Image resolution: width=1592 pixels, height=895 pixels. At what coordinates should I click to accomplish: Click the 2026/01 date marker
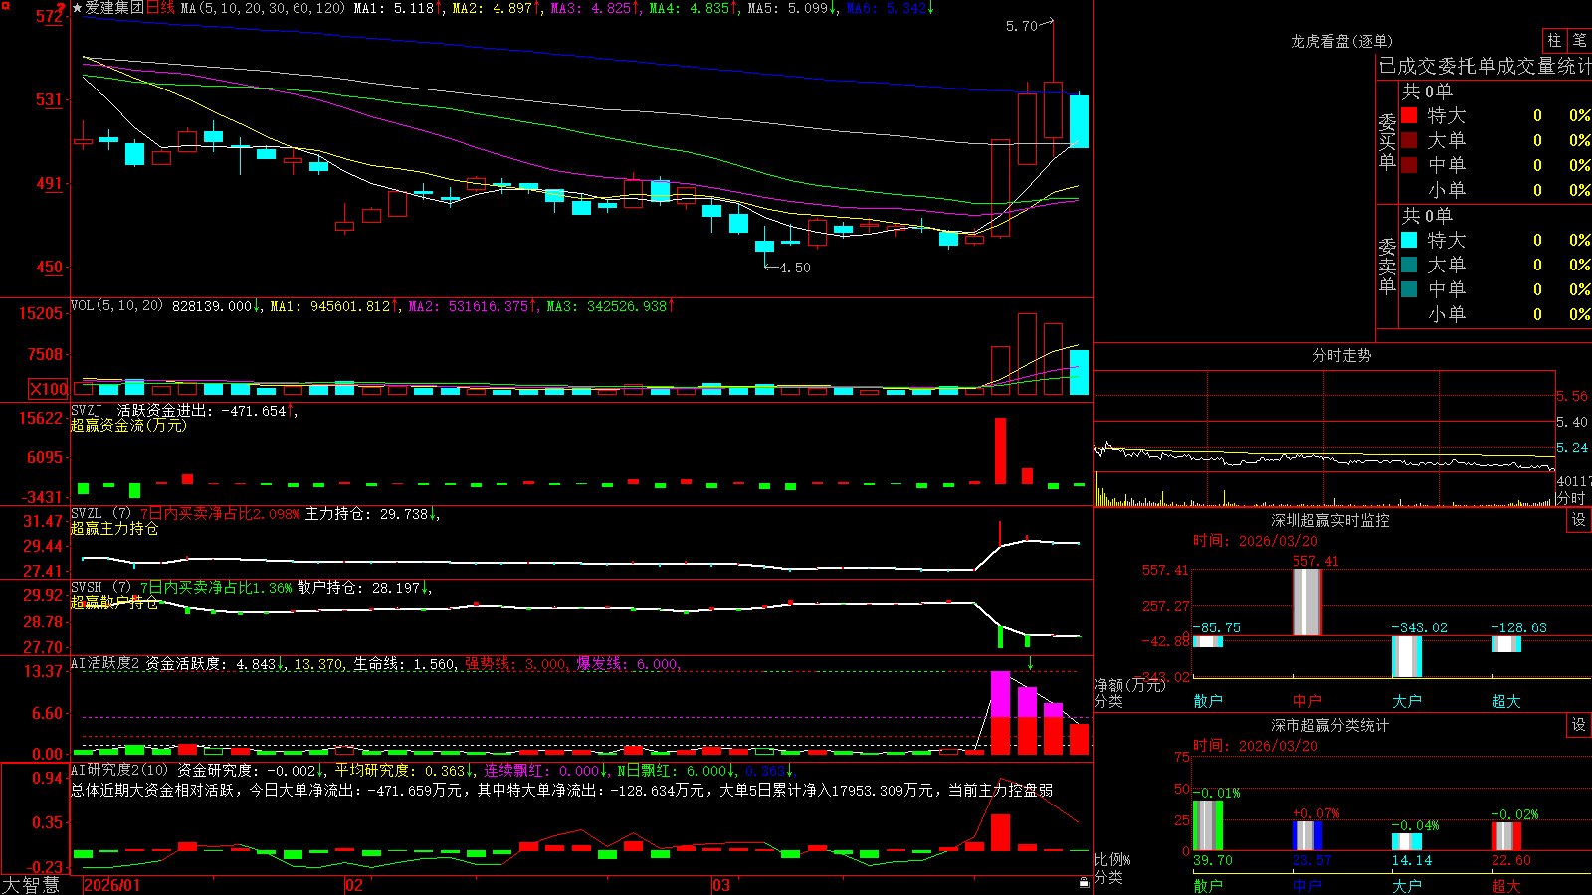[x=111, y=885]
